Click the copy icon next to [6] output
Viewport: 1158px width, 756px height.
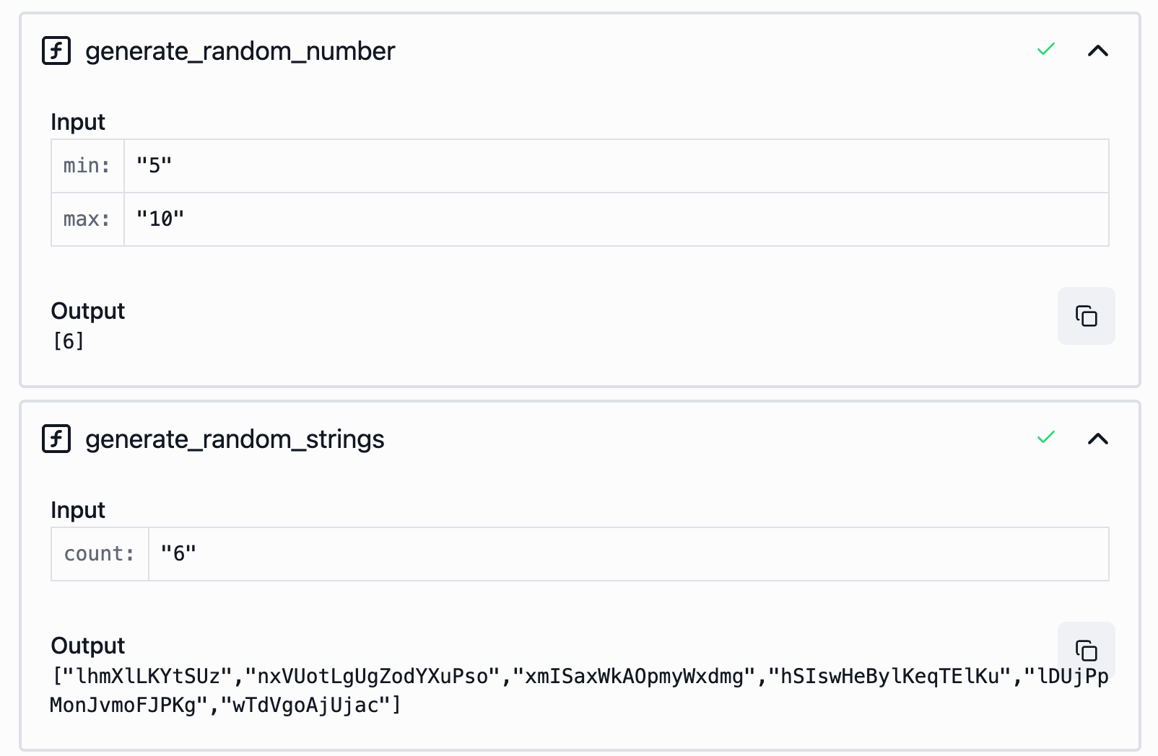coord(1086,316)
